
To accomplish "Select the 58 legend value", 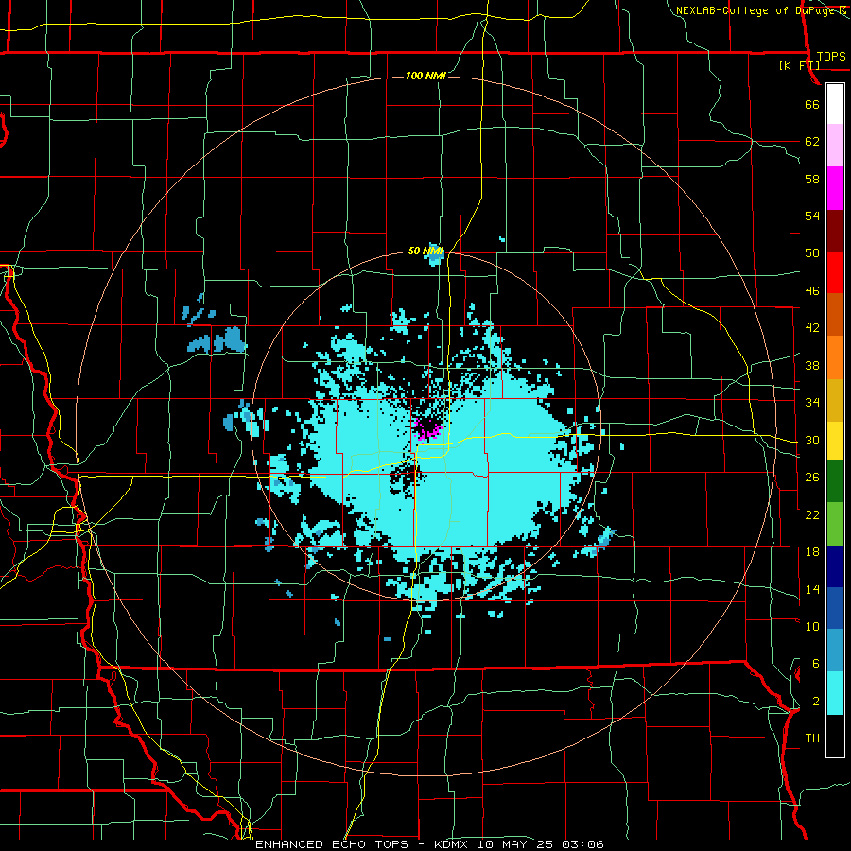I will coord(812,179).
